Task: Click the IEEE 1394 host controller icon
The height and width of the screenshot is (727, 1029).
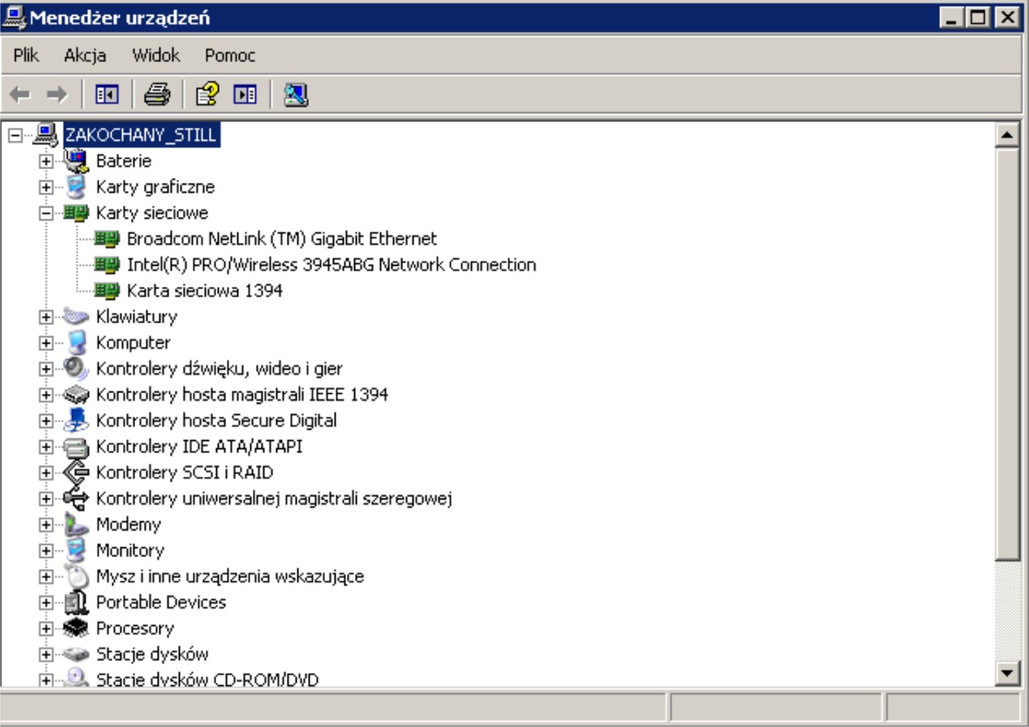Action: [76, 394]
